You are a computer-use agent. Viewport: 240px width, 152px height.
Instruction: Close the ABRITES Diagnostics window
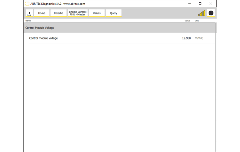coord(211,4)
